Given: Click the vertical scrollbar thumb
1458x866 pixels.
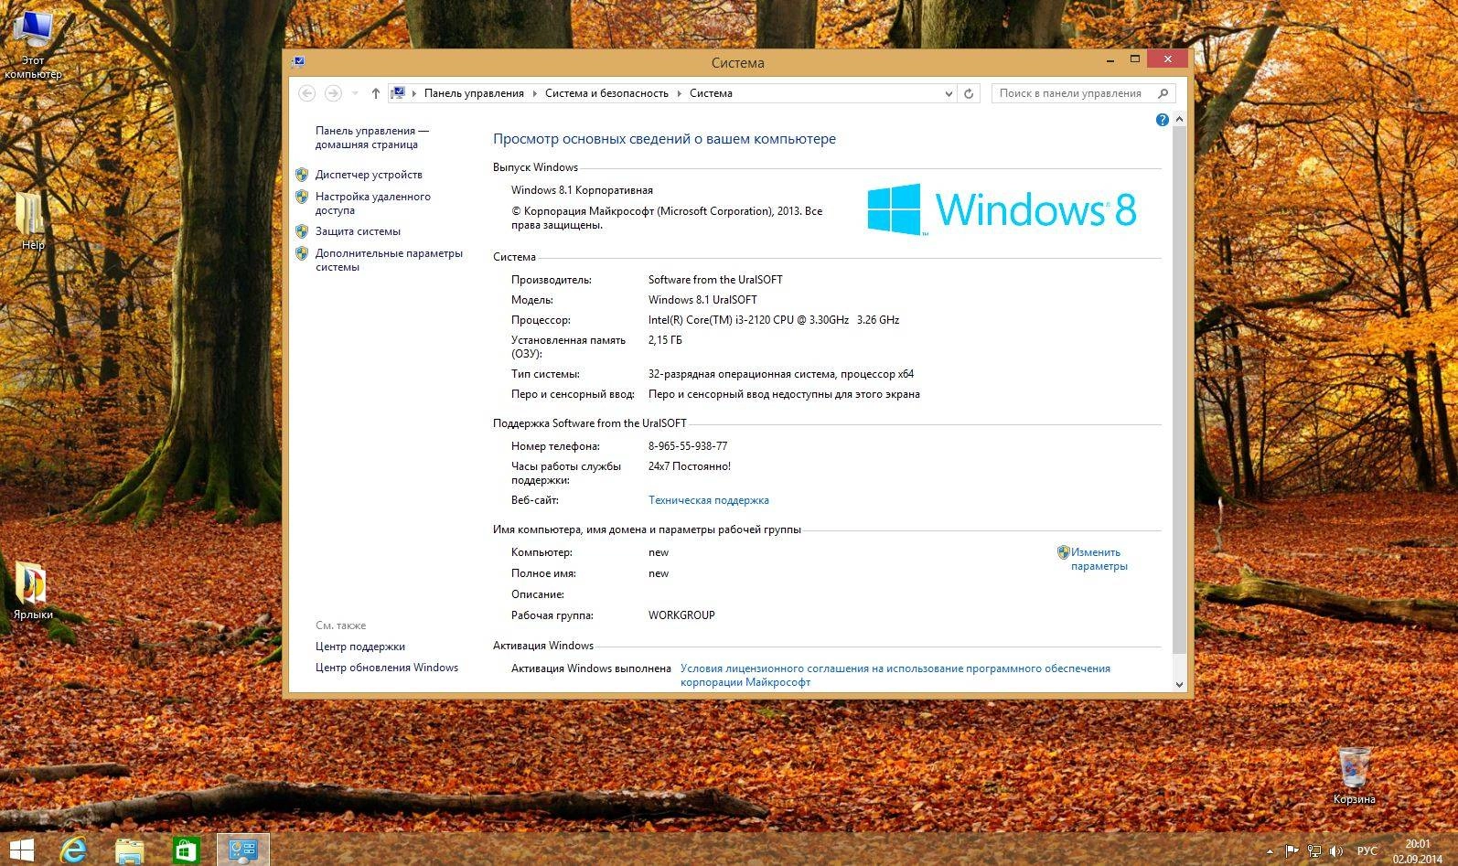Looking at the screenshot, I should (1179, 390).
